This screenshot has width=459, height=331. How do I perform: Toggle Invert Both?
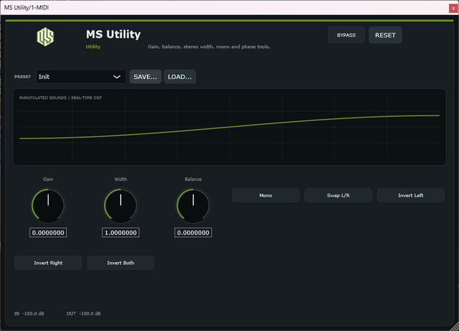[121, 263]
